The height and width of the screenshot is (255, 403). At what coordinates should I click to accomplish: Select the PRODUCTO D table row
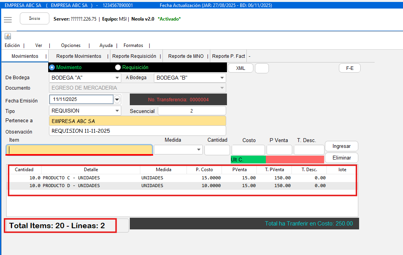(x=182, y=186)
